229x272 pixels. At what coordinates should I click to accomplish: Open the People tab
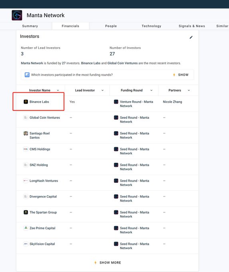click(x=111, y=26)
